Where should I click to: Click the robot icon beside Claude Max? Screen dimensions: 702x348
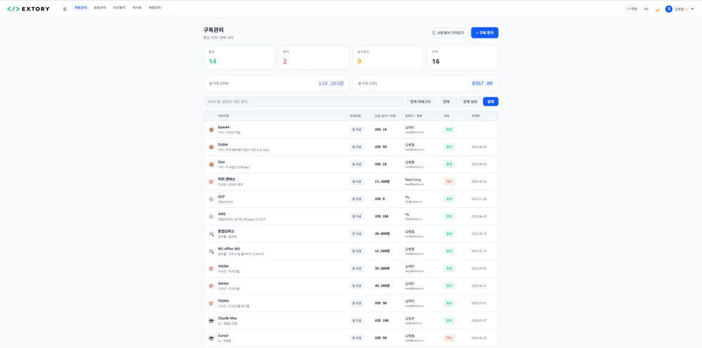tap(211, 321)
